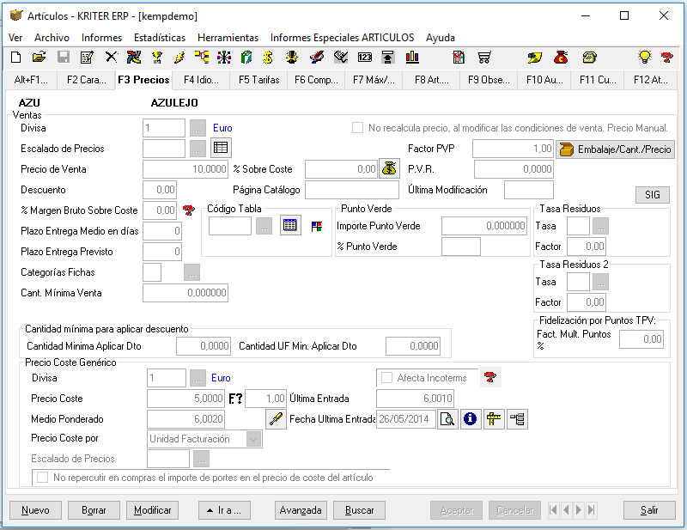
Task: Switch to the F10 Au... tab
Action: point(544,80)
